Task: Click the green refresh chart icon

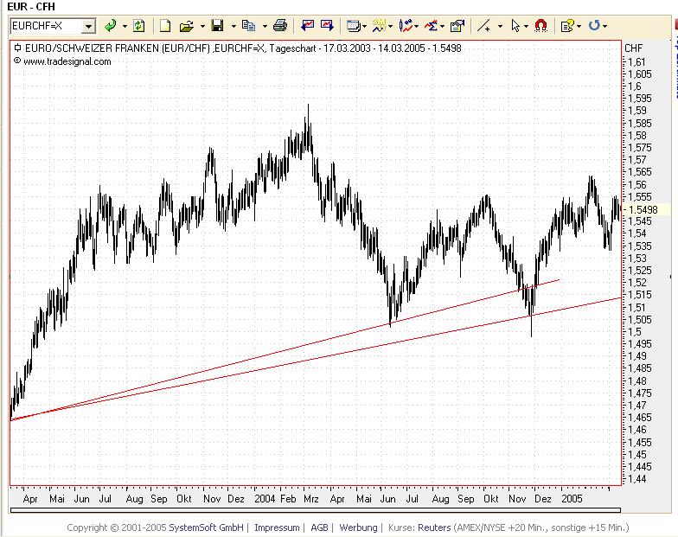Action: 138,26
